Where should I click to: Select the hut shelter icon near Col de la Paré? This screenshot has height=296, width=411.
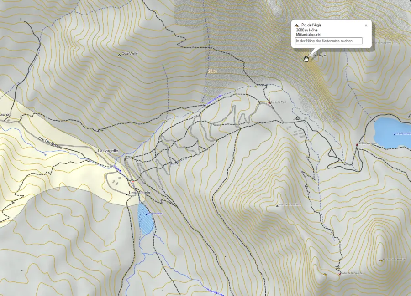click(x=297, y=118)
